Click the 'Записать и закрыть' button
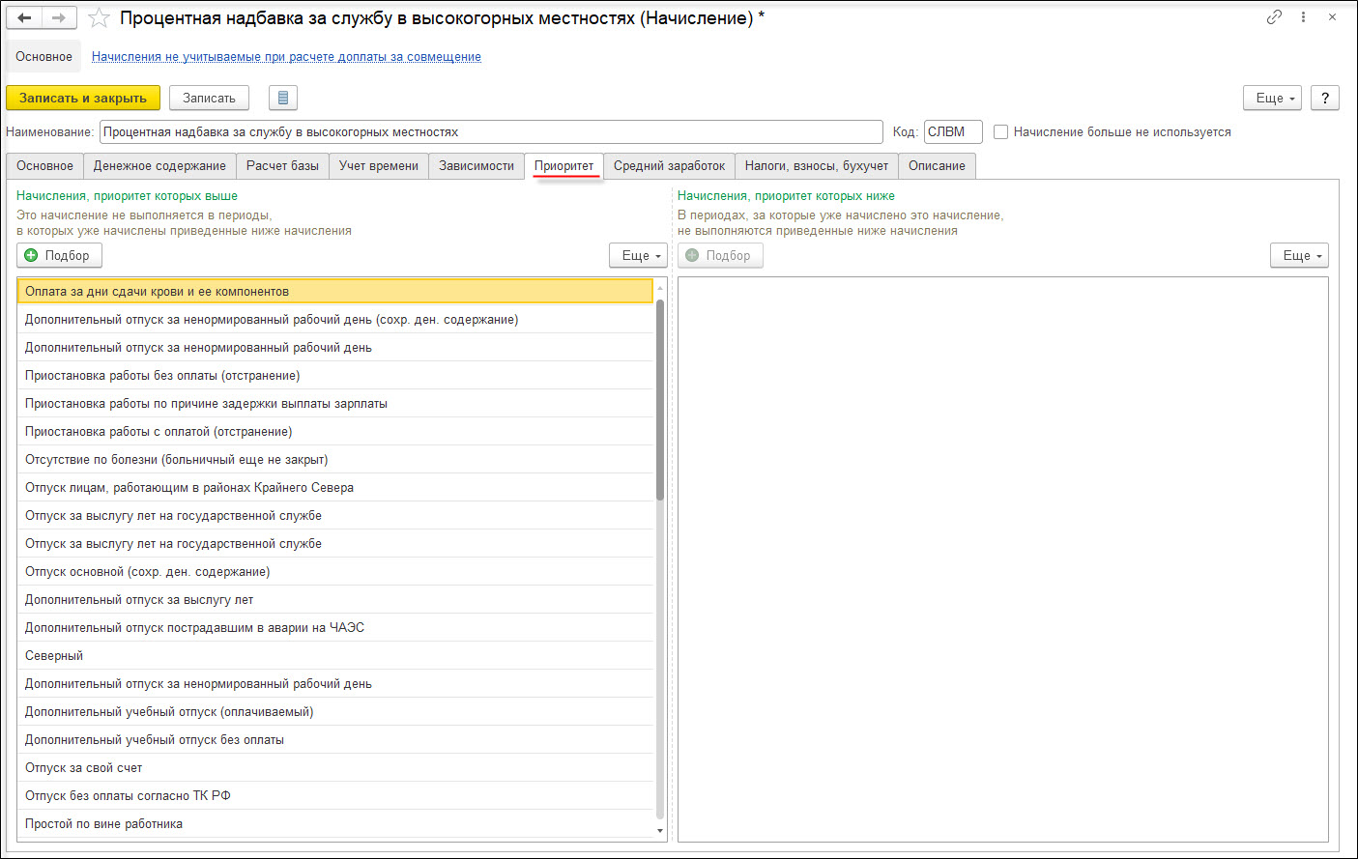Screen dimensions: 1358x859 tap(83, 98)
